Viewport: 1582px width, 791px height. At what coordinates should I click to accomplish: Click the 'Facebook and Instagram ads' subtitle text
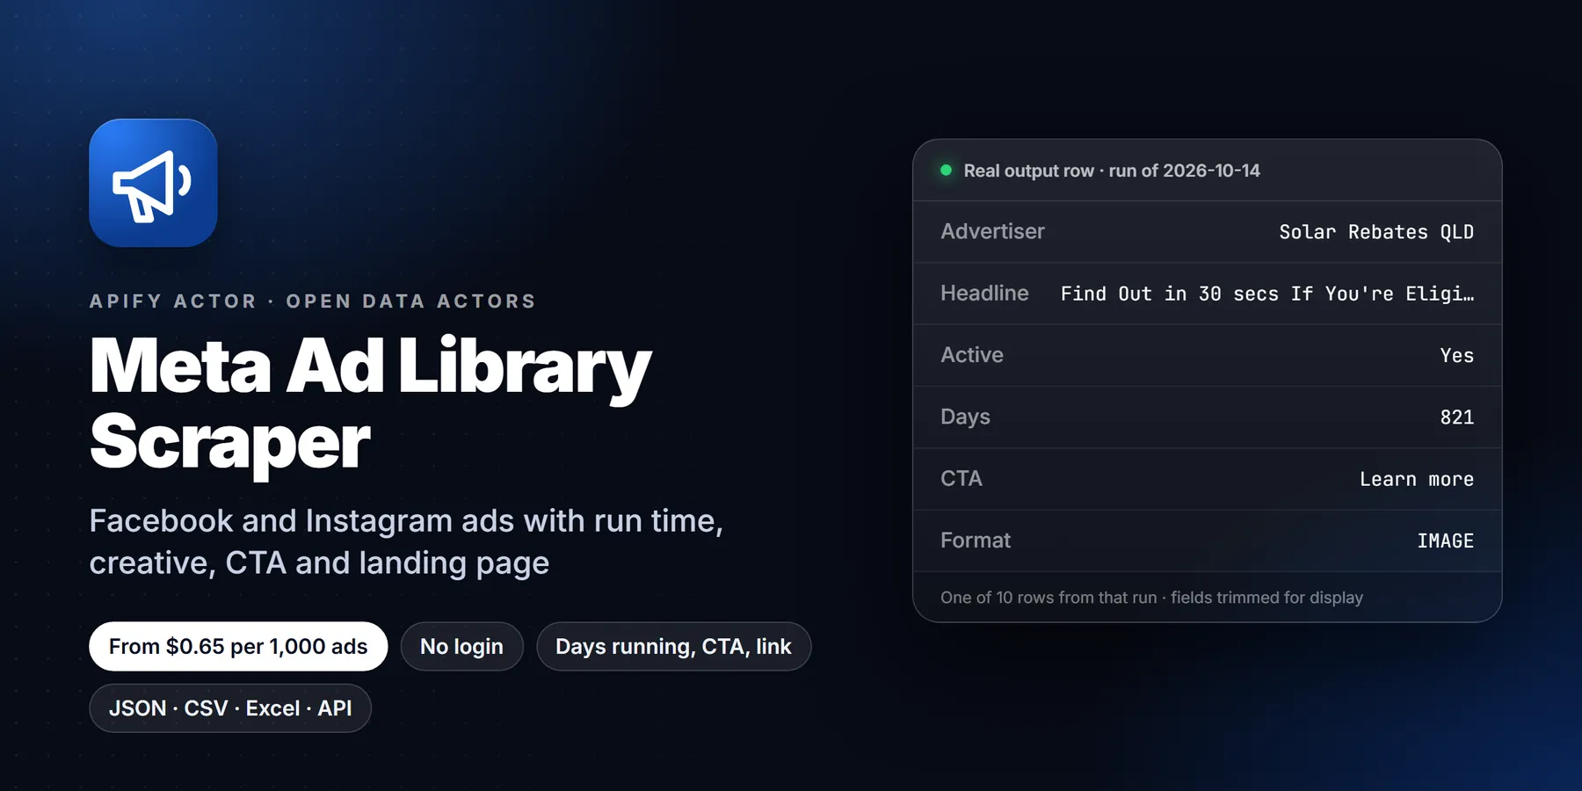[406, 541]
